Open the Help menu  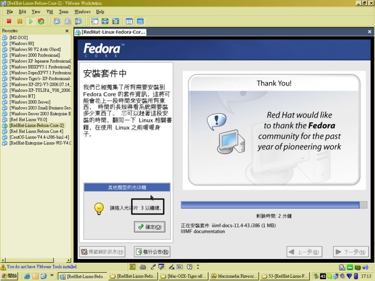click(x=100, y=12)
